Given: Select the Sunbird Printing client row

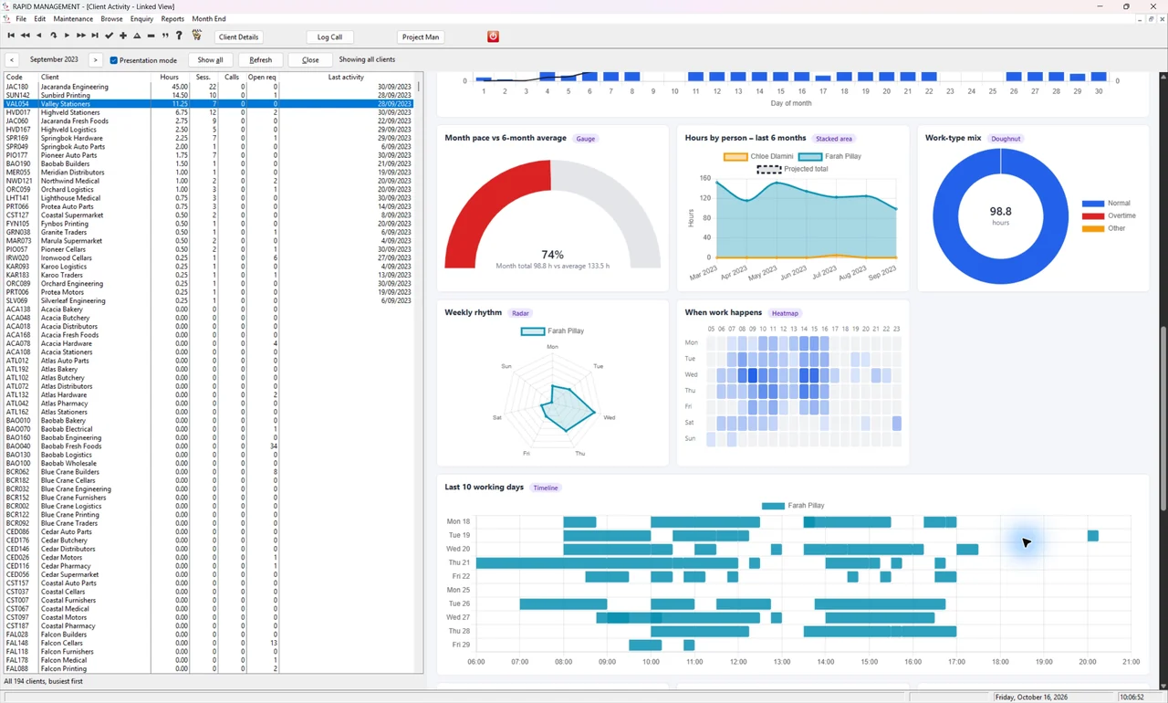Looking at the screenshot, I should click(x=209, y=95).
